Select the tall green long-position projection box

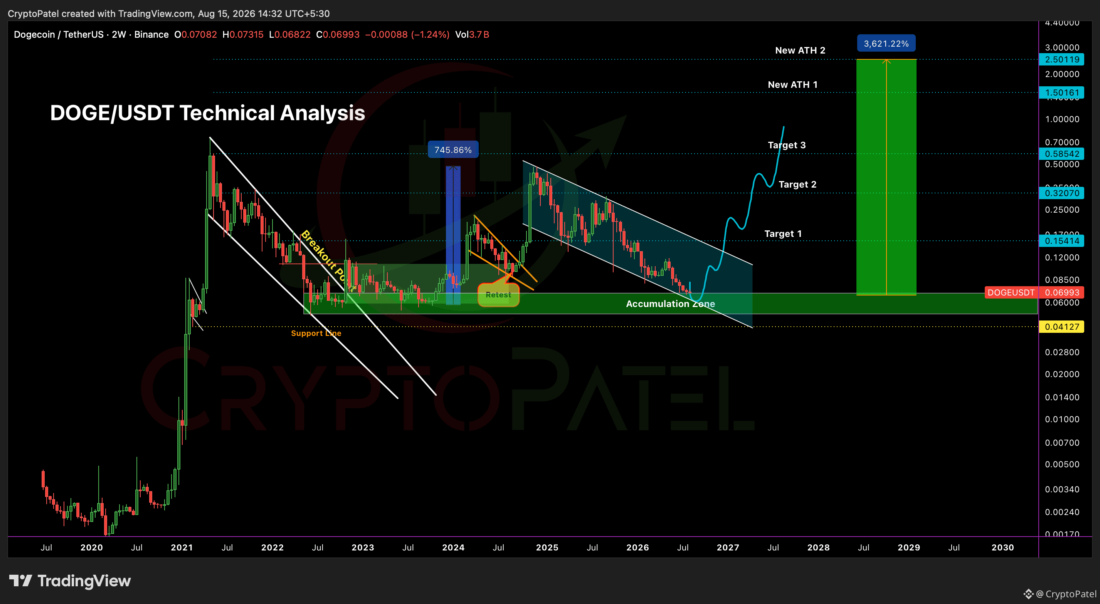coord(886,177)
